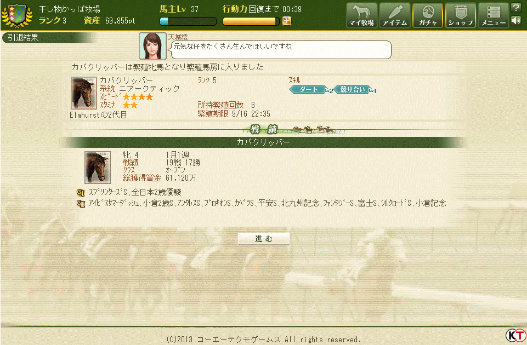527x345 pixels.
Task: Open the ガチャ gacha button
Action: [428, 15]
